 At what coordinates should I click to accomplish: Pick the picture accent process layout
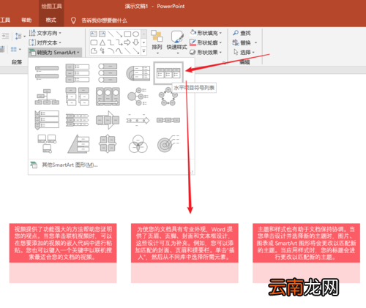(108, 97)
